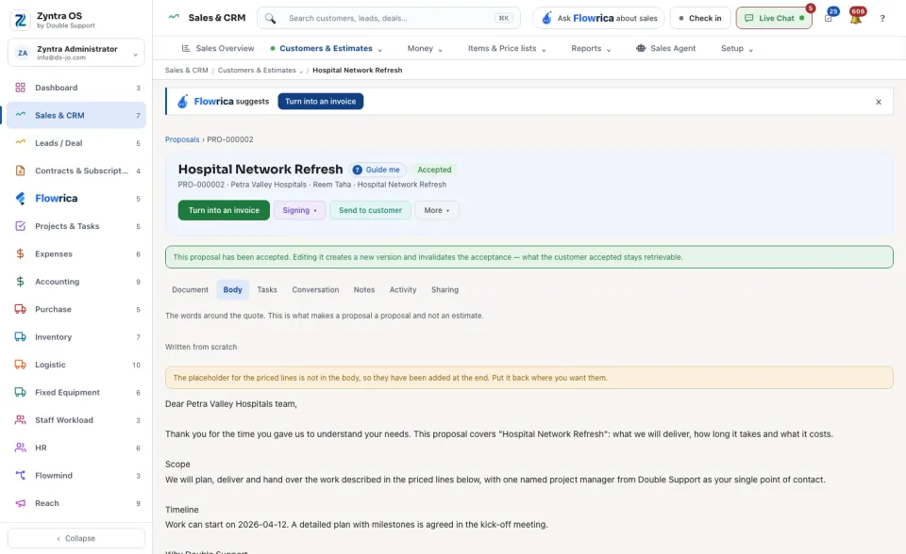The width and height of the screenshot is (906, 554).
Task: Go to Proposals breadcrumb link
Action: click(x=182, y=139)
